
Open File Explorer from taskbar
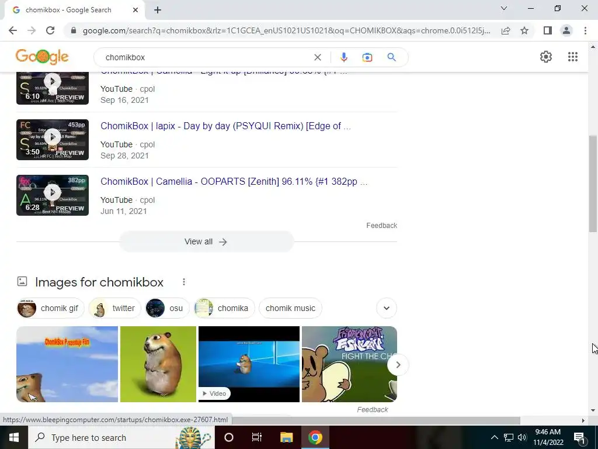click(x=286, y=437)
